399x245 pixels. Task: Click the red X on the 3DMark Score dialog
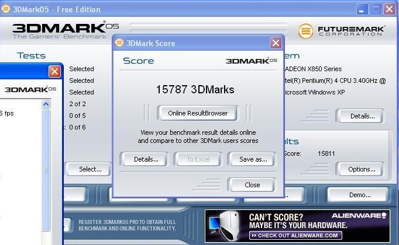click(276, 43)
